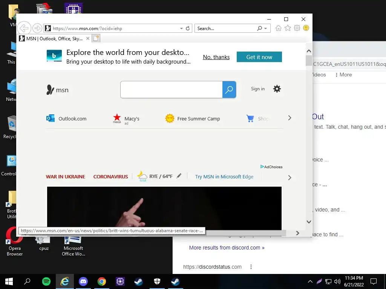This screenshot has height=289, width=386.
Task: Open More results from discord.com link
Action: pos(227,248)
